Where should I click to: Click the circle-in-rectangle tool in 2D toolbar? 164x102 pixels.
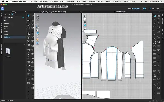155,54
